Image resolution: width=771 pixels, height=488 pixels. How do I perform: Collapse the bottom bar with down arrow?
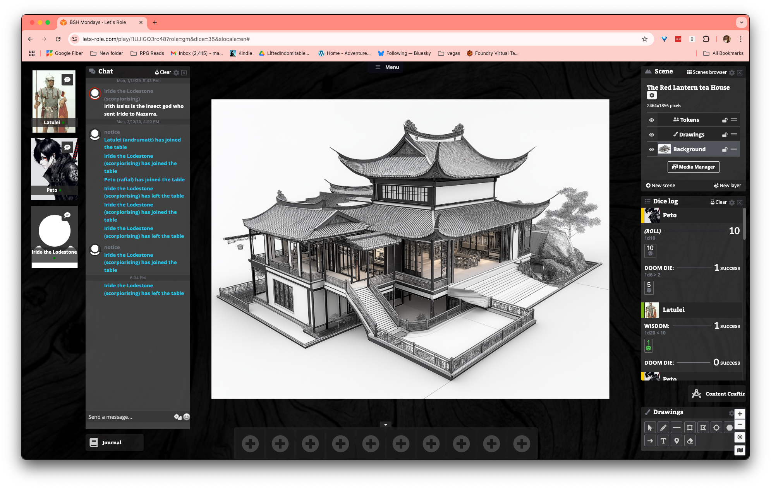(x=386, y=425)
